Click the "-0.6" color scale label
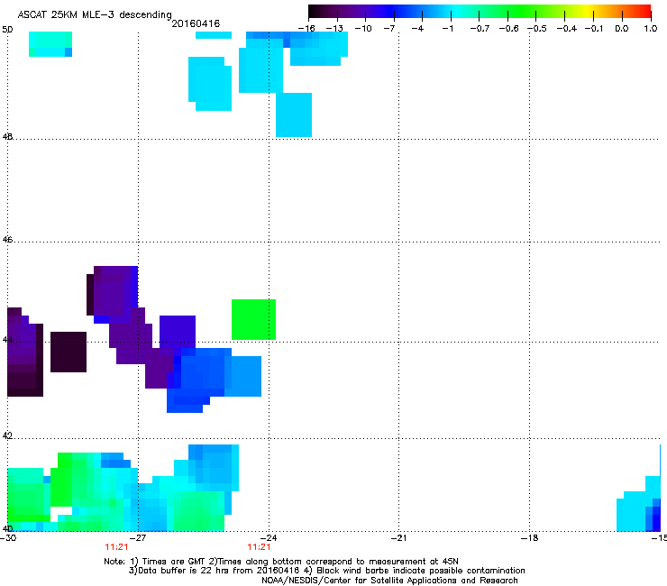This screenshot has height=586, width=667. pos(508,29)
